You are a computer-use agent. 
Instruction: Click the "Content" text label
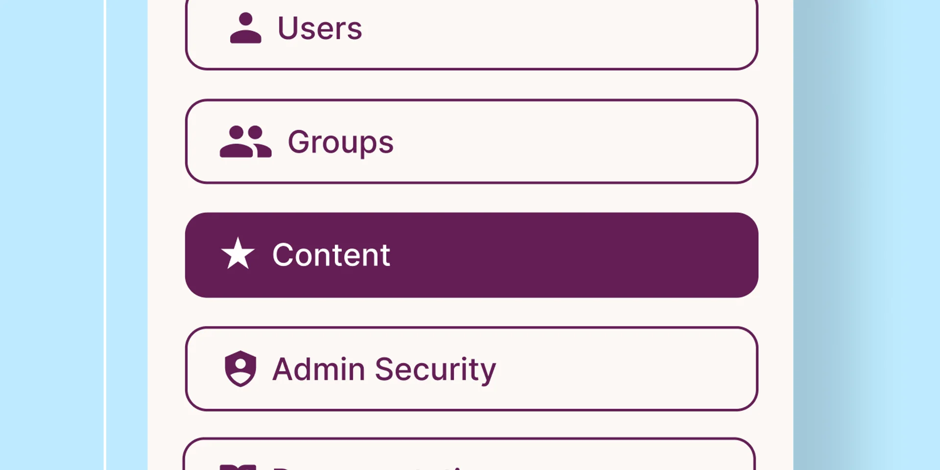pos(331,255)
